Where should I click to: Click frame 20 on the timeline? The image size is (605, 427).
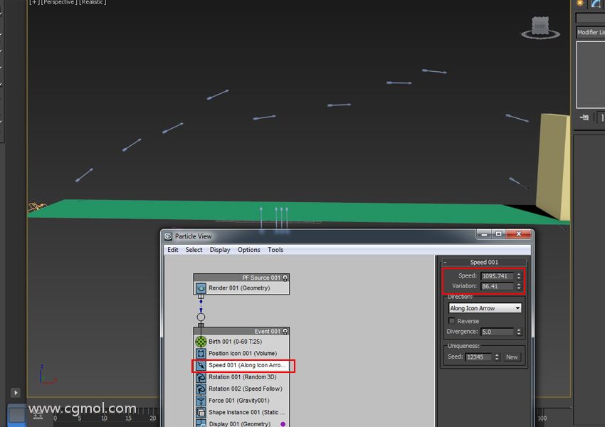[153, 418]
